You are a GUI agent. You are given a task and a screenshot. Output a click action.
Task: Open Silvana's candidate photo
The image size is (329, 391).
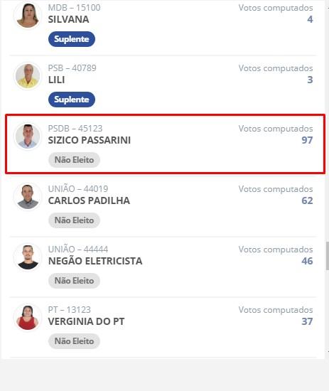[x=28, y=16]
